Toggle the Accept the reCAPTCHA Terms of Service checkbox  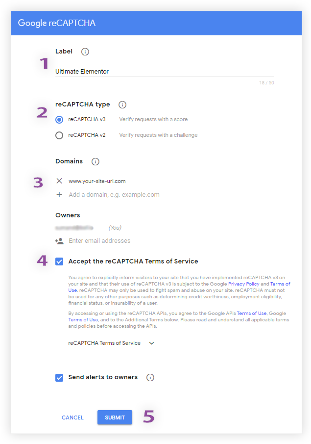59,261
